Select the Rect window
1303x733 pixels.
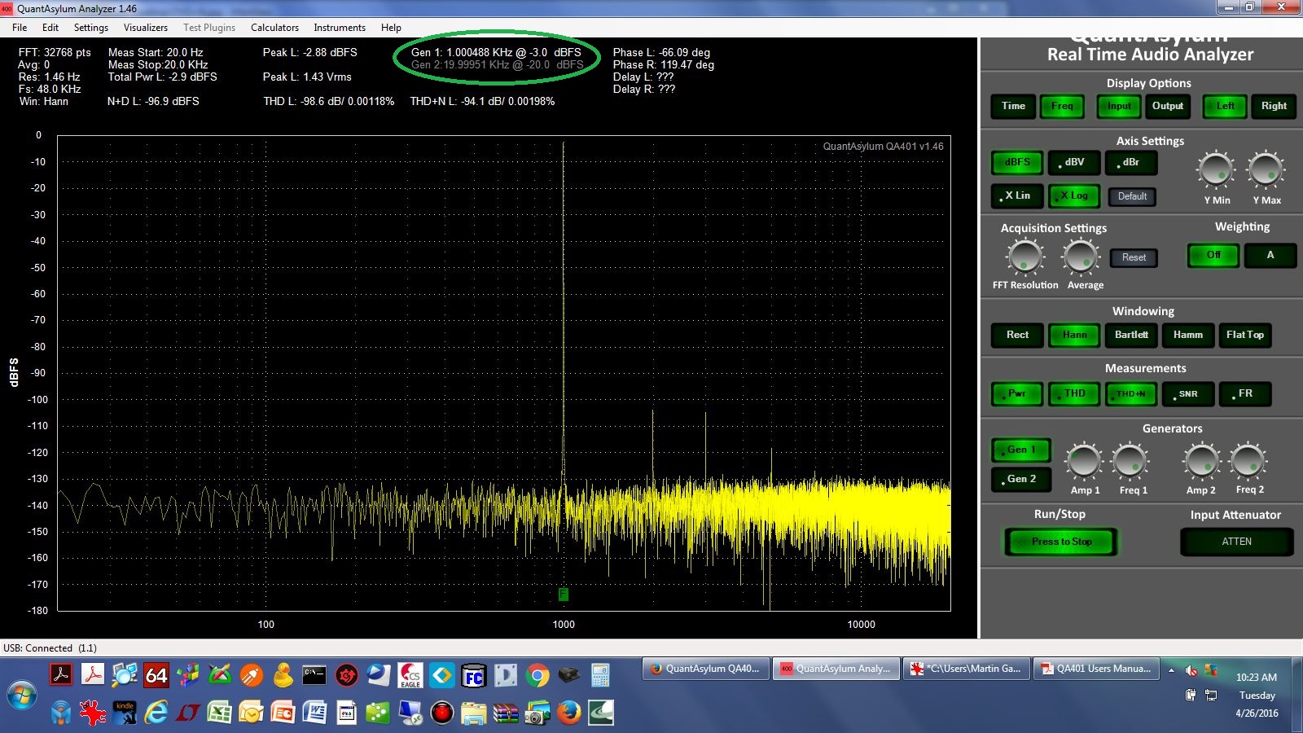click(x=1017, y=335)
